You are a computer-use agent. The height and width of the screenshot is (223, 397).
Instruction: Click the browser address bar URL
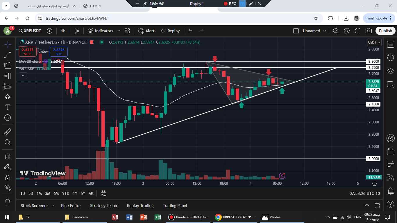76,18
